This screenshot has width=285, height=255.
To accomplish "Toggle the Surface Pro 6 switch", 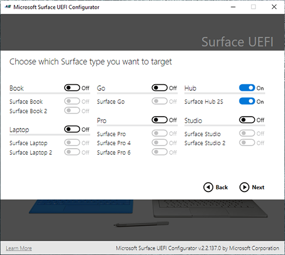I will [x=159, y=152].
